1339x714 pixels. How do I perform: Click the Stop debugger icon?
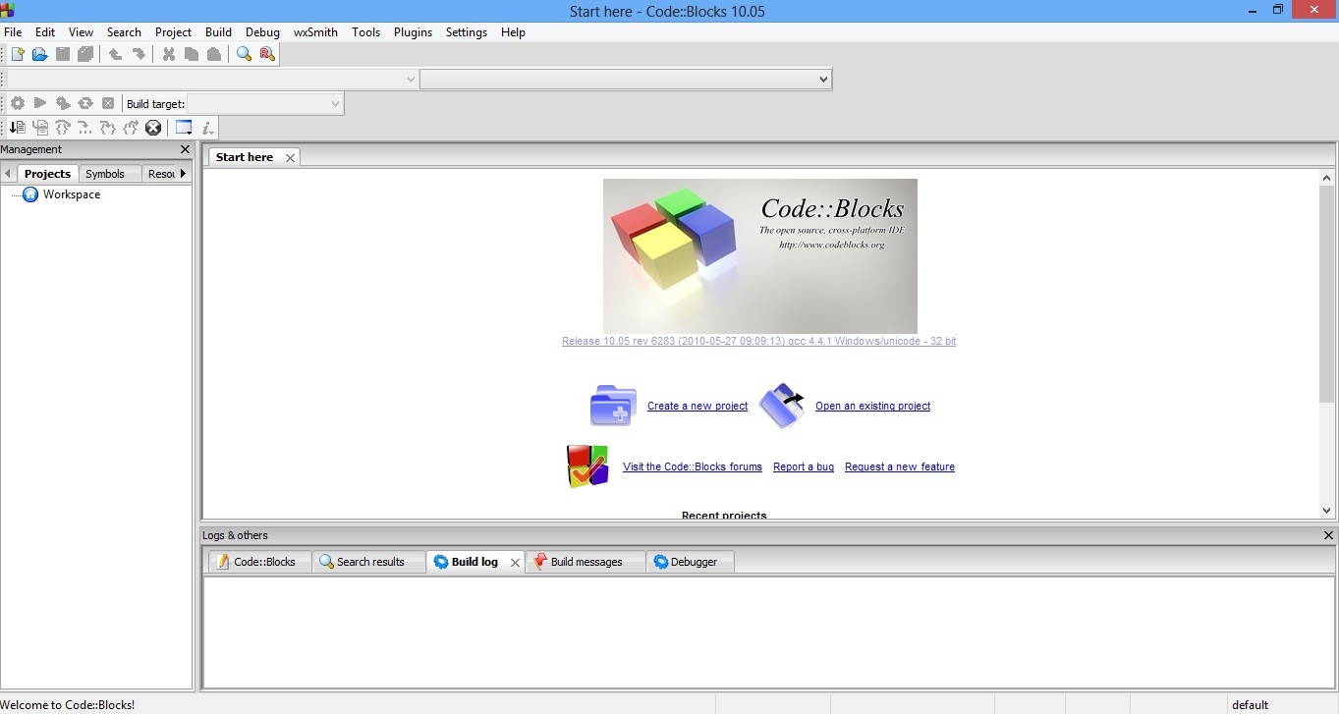153,128
